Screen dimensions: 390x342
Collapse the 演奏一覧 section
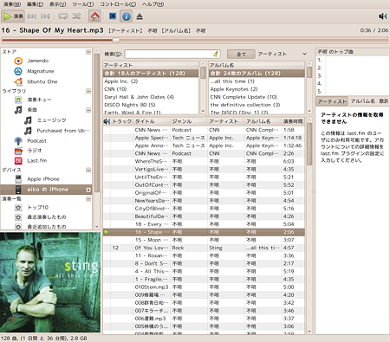[x=88, y=199]
